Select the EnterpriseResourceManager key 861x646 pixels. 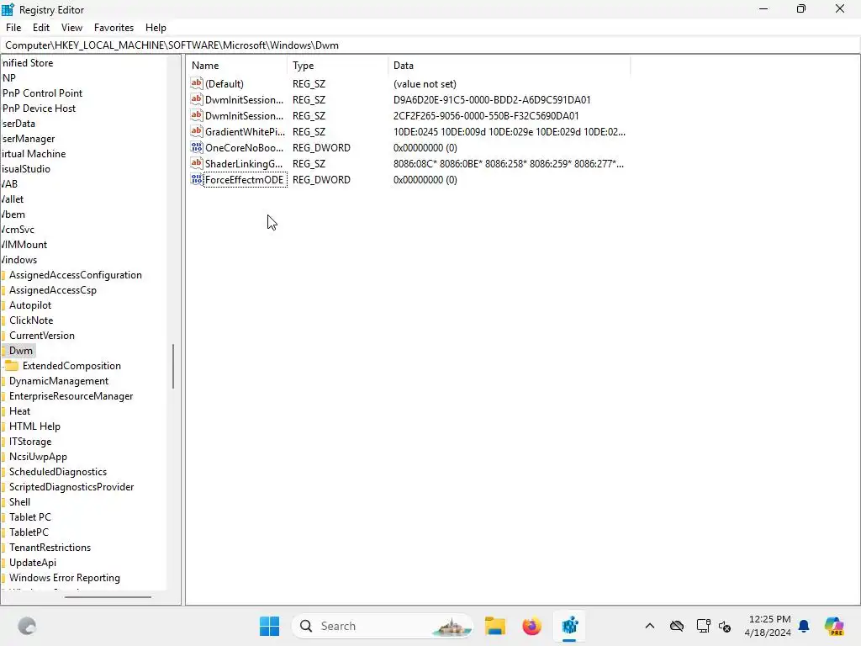(x=71, y=396)
